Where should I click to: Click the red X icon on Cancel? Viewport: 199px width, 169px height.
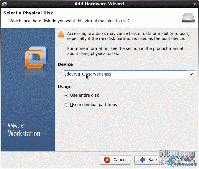(x=107, y=160)
